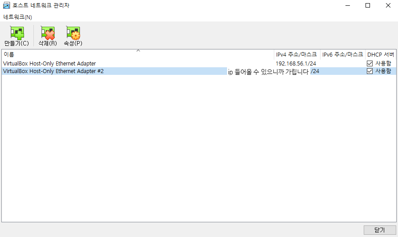
Task: Select VirtualBox Host-Only Ethernet Adapter row
Action: pyautogui.click(x=199, y=64)
